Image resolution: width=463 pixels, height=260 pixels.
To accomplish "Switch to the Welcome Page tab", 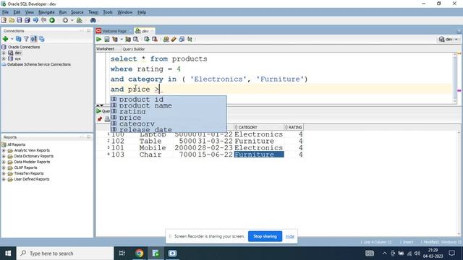I will [114, 31].
